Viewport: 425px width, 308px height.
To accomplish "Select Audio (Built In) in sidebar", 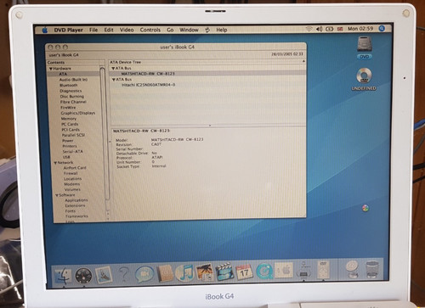I will [73, 80].
